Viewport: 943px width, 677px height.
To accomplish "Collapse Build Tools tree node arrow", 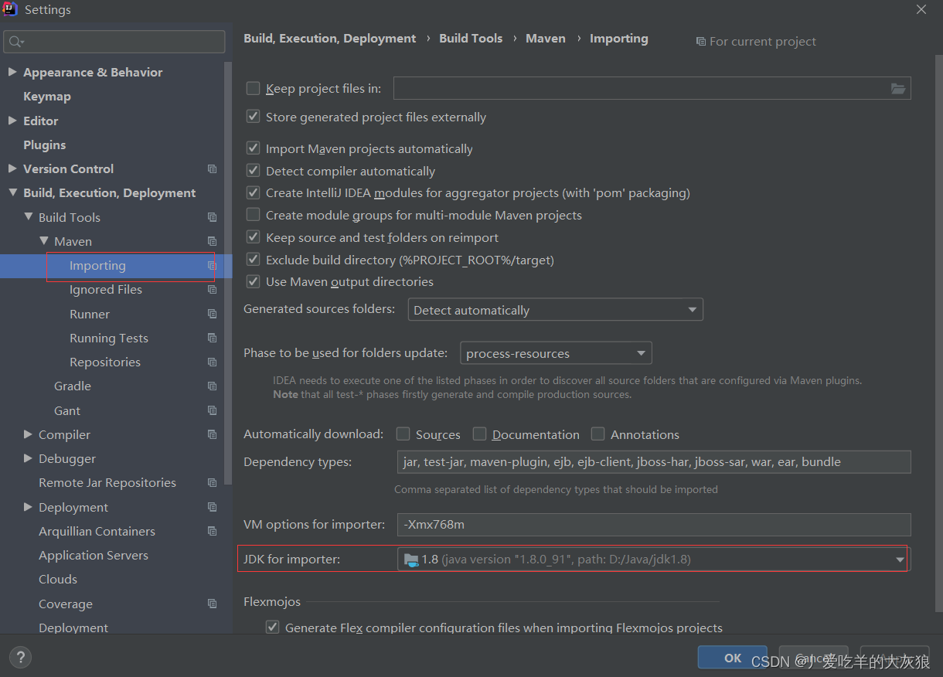I will tap(28, 217).
